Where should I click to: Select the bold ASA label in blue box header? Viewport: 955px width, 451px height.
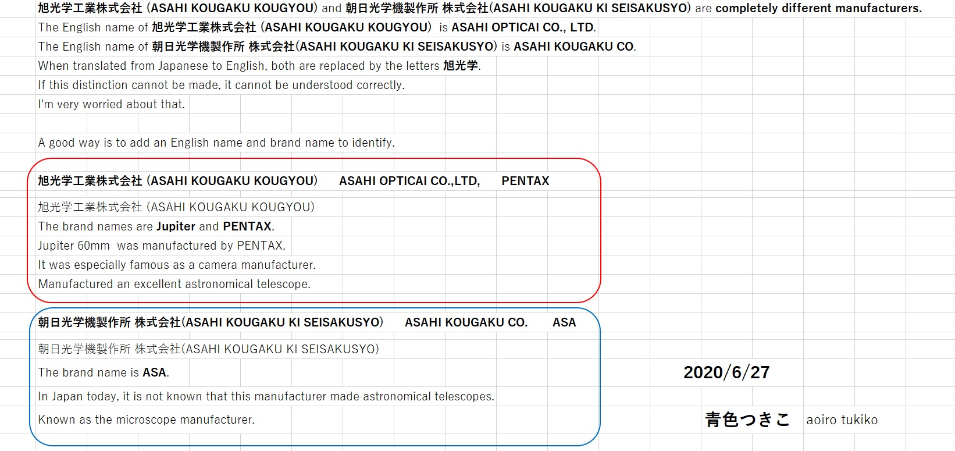pos(564,322)
